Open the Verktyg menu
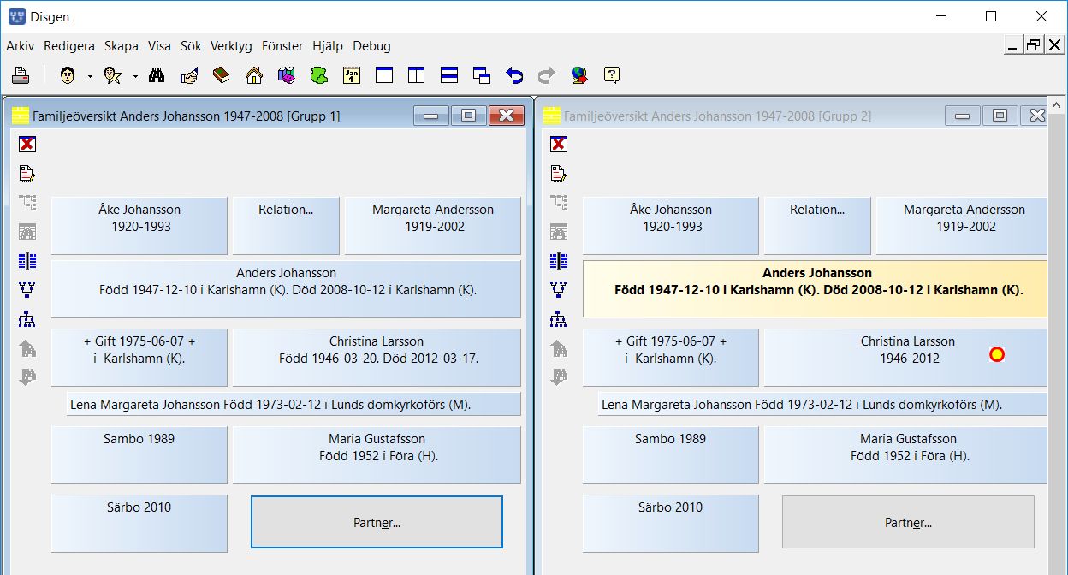Screen dimensions: 1068x575 click(x=231, y=46)
